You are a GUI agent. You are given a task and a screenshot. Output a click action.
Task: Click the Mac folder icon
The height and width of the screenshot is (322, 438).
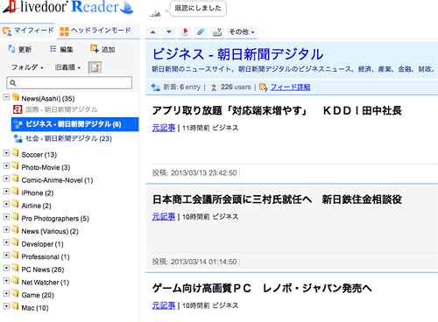tap(15, 305)
